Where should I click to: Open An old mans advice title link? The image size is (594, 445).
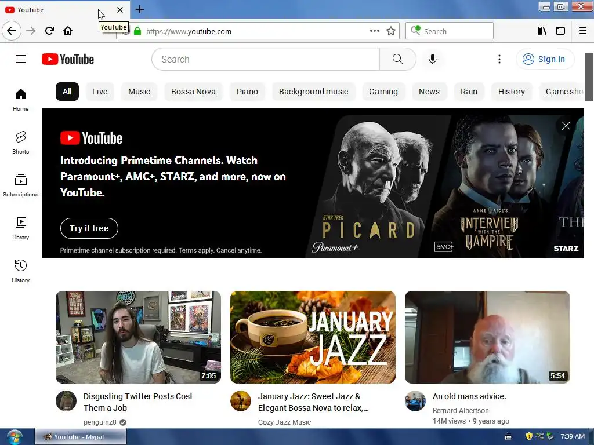pyautogui.click(x=469, y=396)
